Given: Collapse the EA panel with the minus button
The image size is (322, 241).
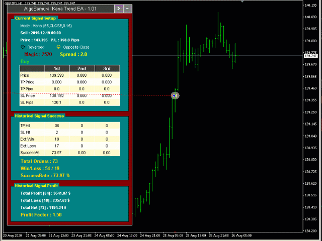Looking at the screenshot, I should (x=127, y=9).
